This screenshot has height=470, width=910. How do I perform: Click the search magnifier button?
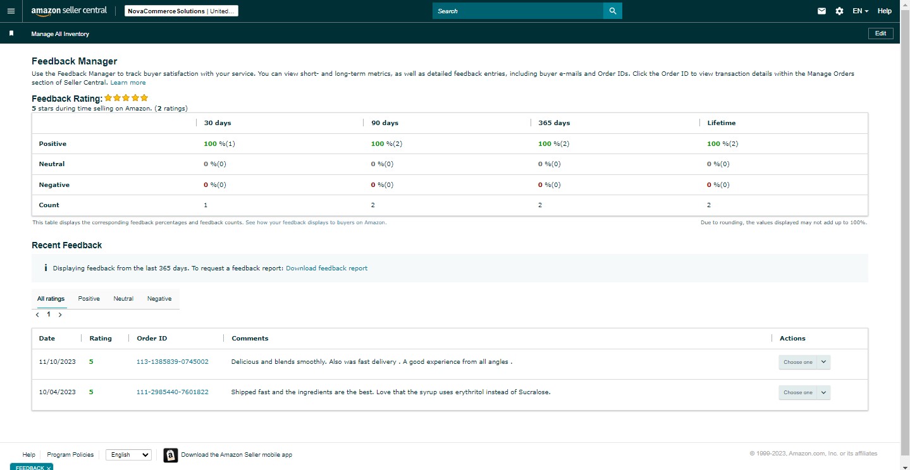click(x=613, y=11)
